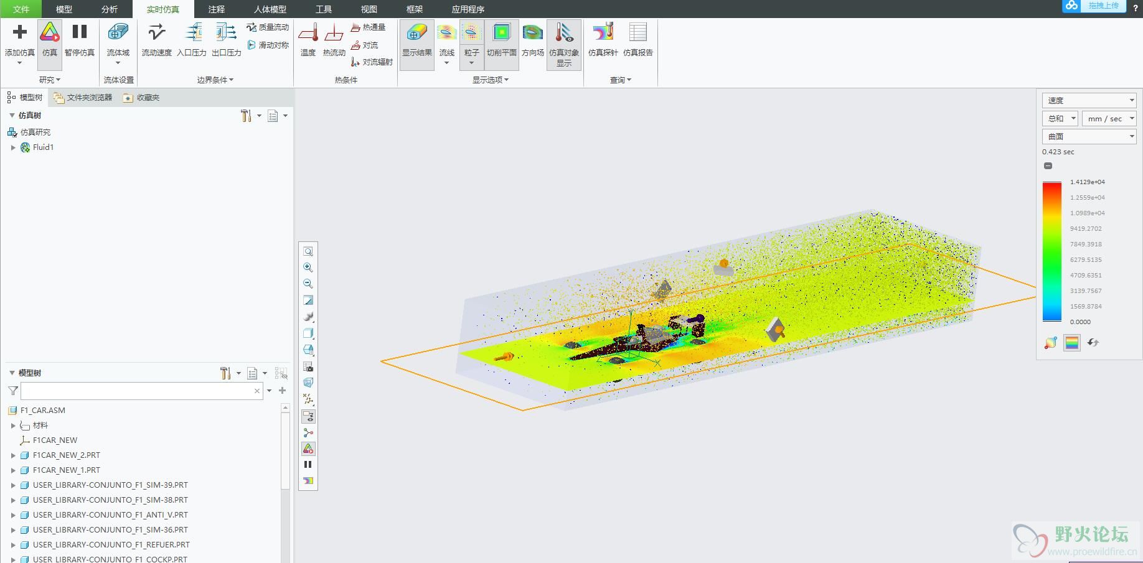This screenshot has width=1143, height=563.
Task: Switch to 视图 ribbon tab
Action: coord(369,9)
